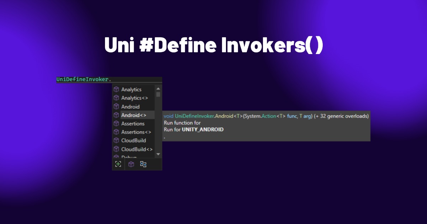This screenshot has width=427, height=224.
Task: Click the 'Uni #Define Invokers()' heading
Action: 213,46
